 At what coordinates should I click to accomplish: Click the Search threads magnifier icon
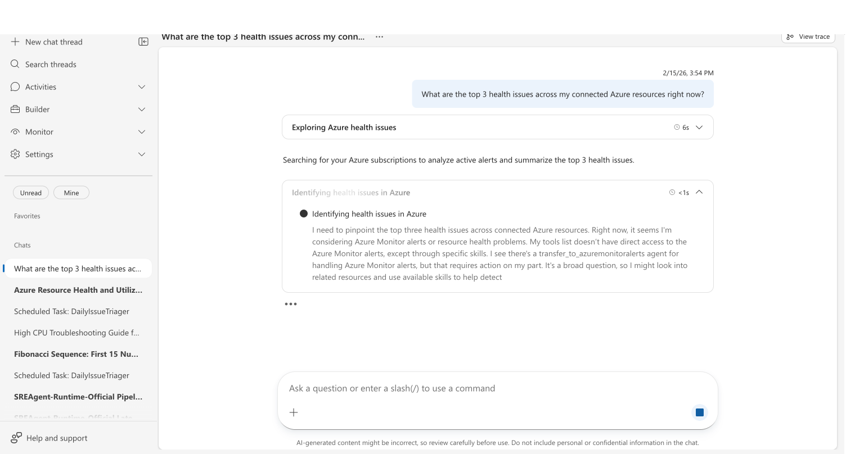point(15,64)
